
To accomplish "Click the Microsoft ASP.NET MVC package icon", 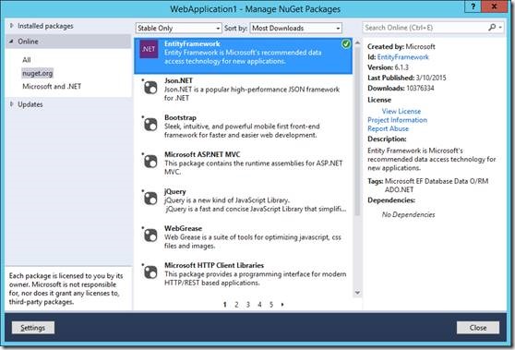I will click(150, 162).
